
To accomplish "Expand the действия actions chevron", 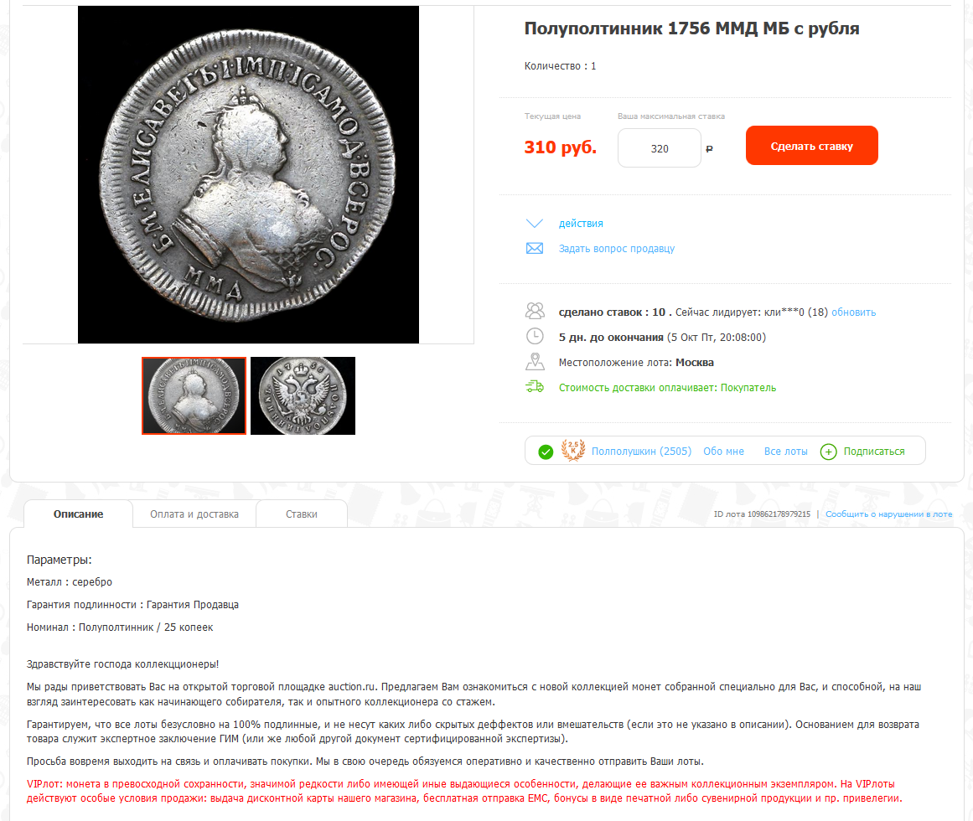I will 535,223.
